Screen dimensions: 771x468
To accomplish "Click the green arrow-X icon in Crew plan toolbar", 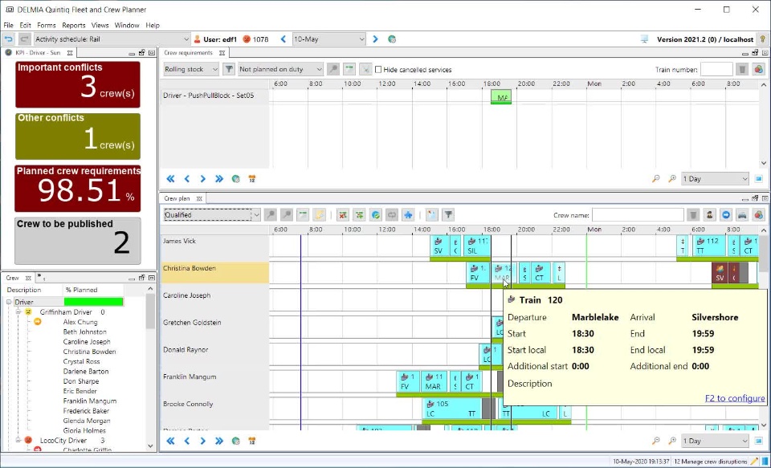I will 360,215.
